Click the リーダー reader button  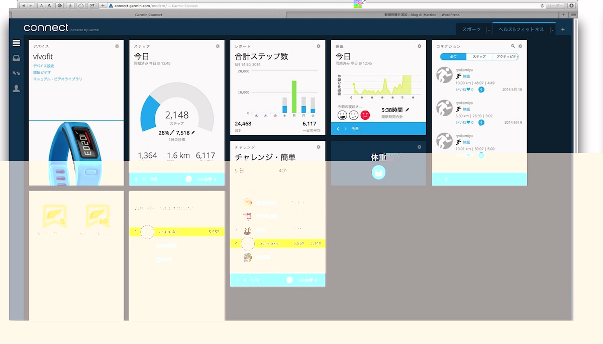click(x=556, y=6)
